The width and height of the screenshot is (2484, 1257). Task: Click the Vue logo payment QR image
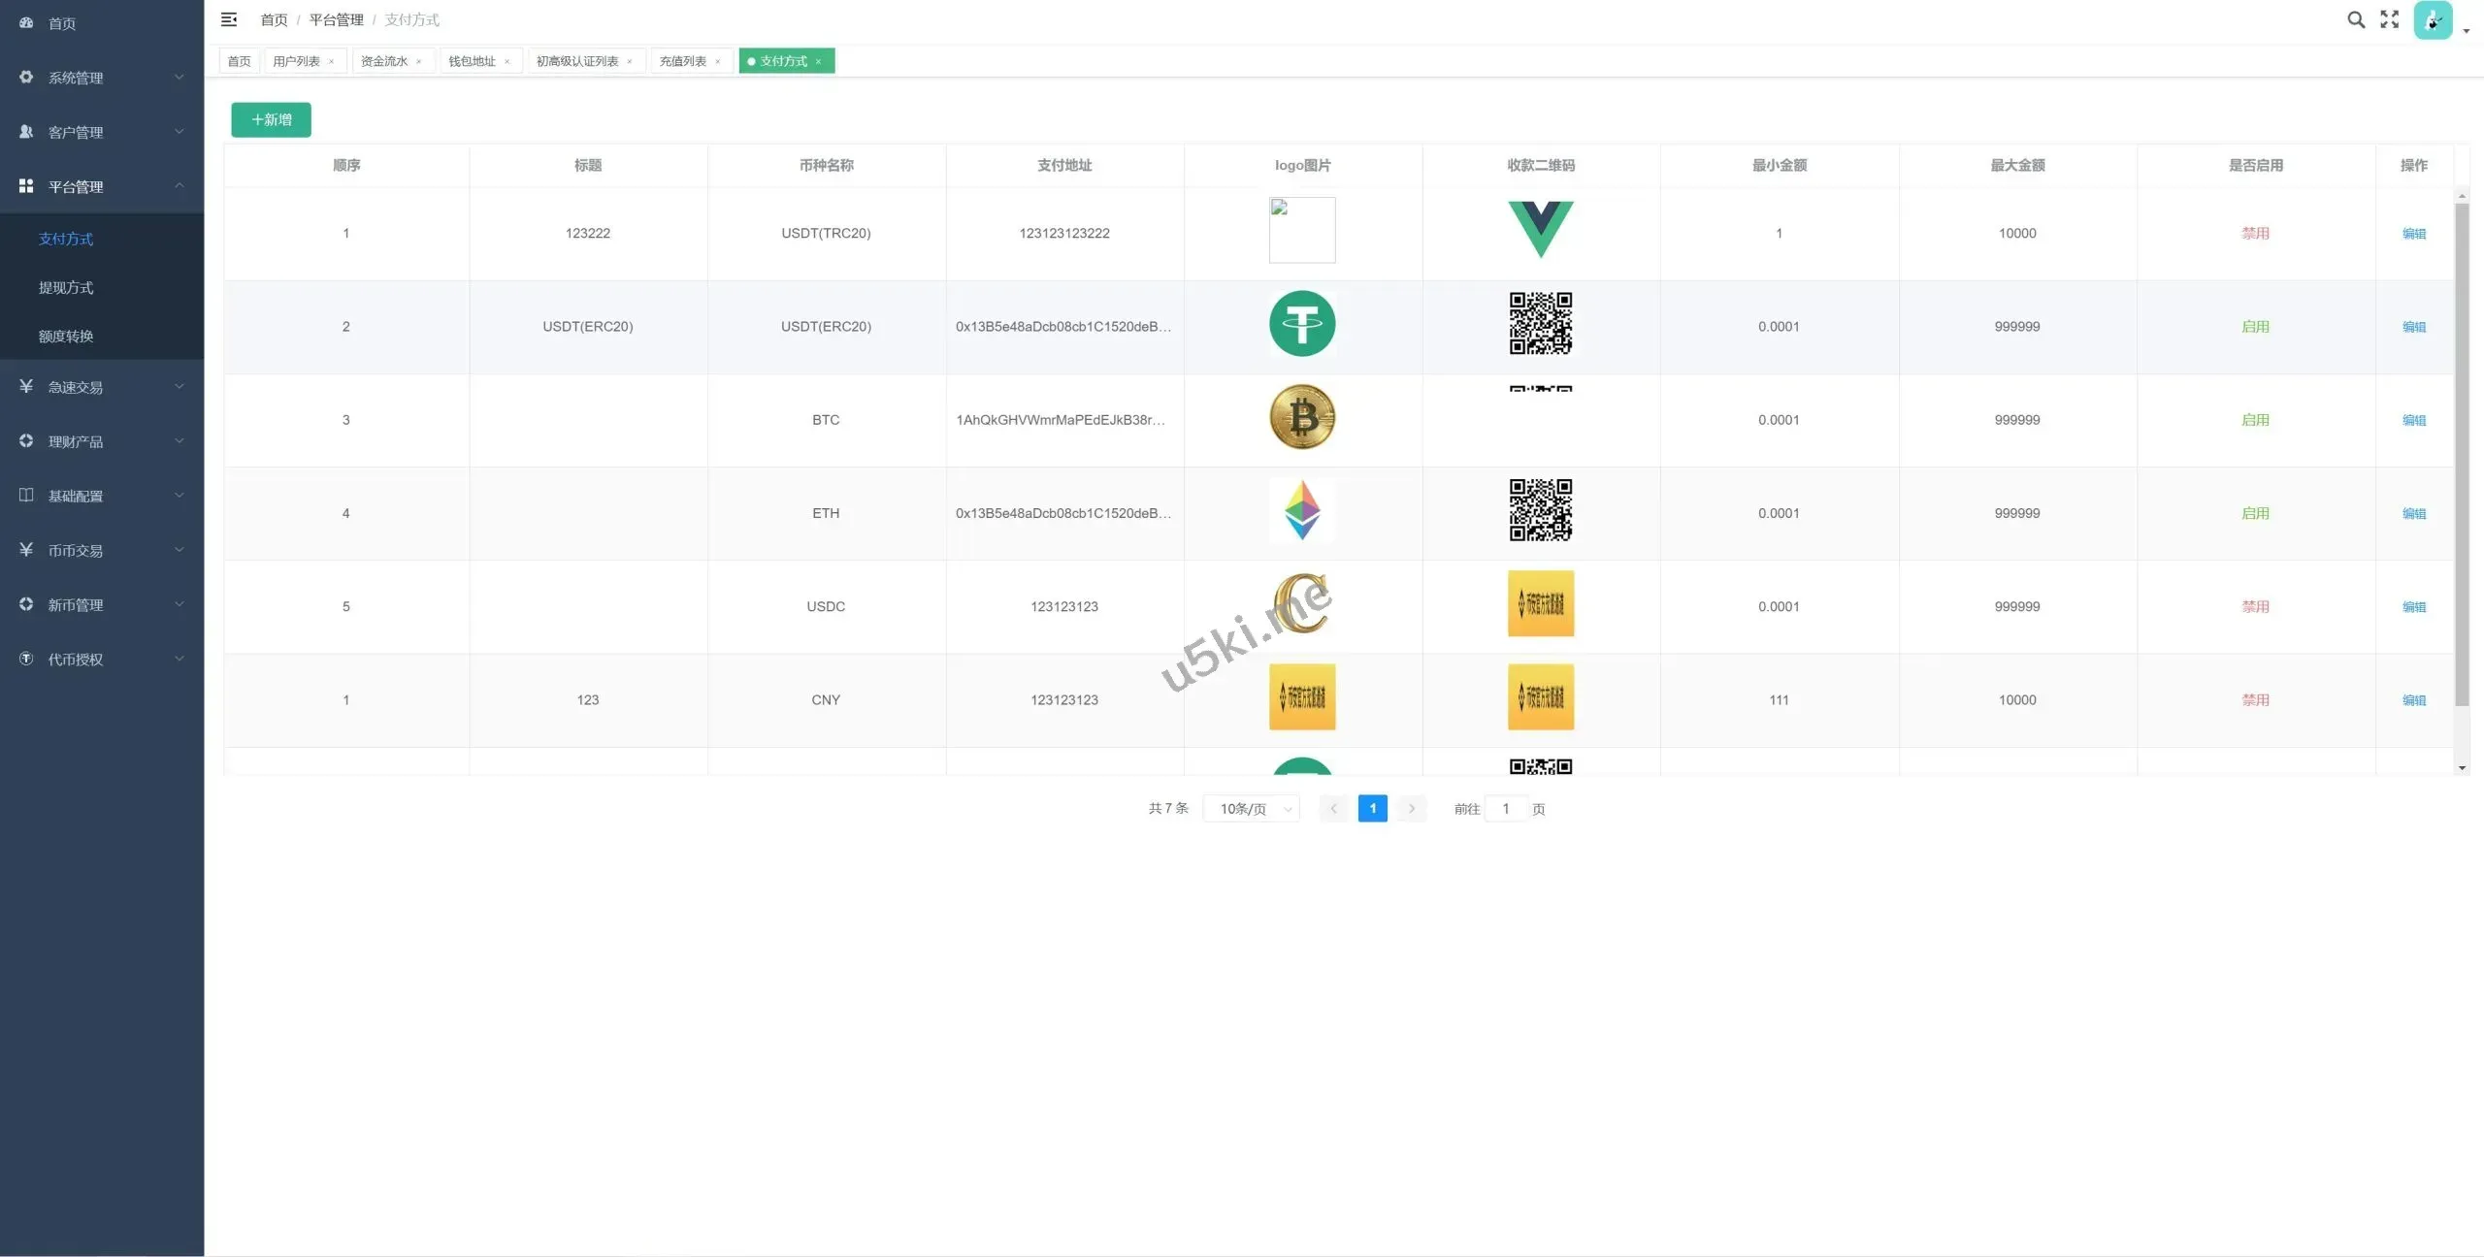click(x=1540, y=230)
